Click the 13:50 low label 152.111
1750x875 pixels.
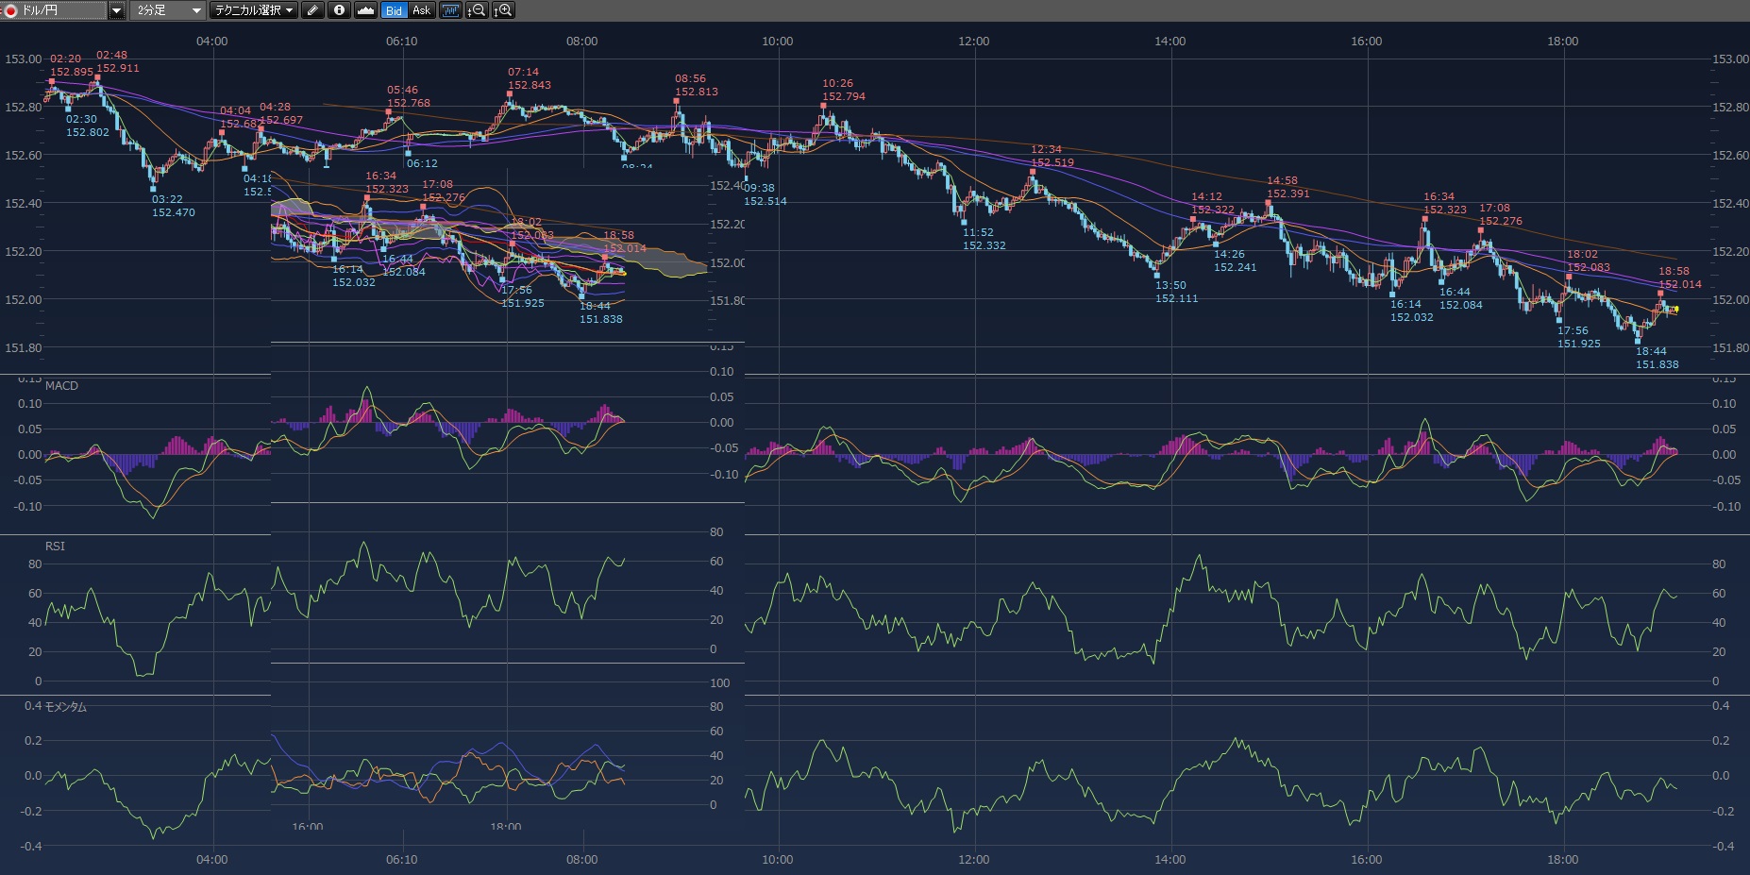[x=1176, y=298]
